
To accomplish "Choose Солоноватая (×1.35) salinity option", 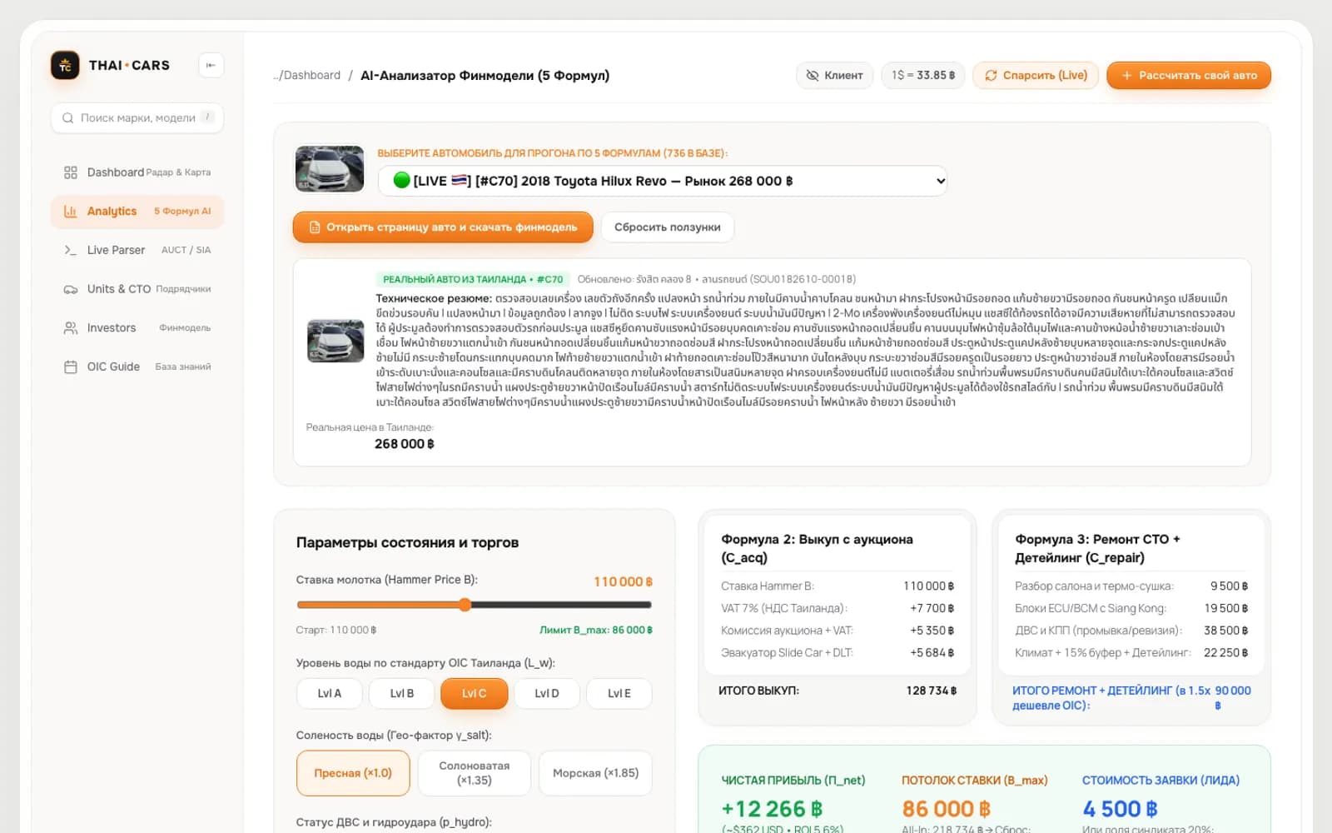I will pyautogui.click(x=475, y=773).
